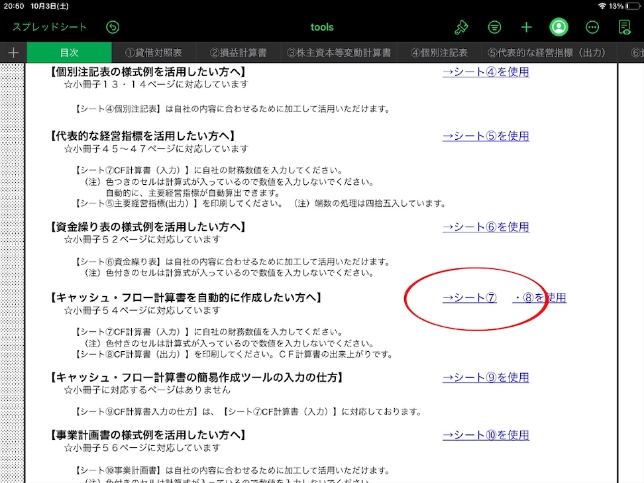Follow the →シート⑤を使用 link
This screenshot has width=644, height=483.
click(486, 136)
